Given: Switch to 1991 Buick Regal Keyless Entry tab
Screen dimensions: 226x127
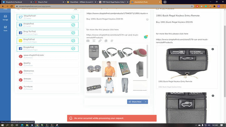Looking at the screenshot, I should click(x=114, y=2).
